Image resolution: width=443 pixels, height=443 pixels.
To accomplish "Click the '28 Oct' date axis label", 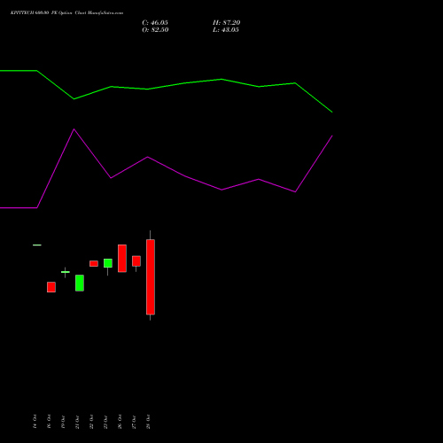I will 148,422.
